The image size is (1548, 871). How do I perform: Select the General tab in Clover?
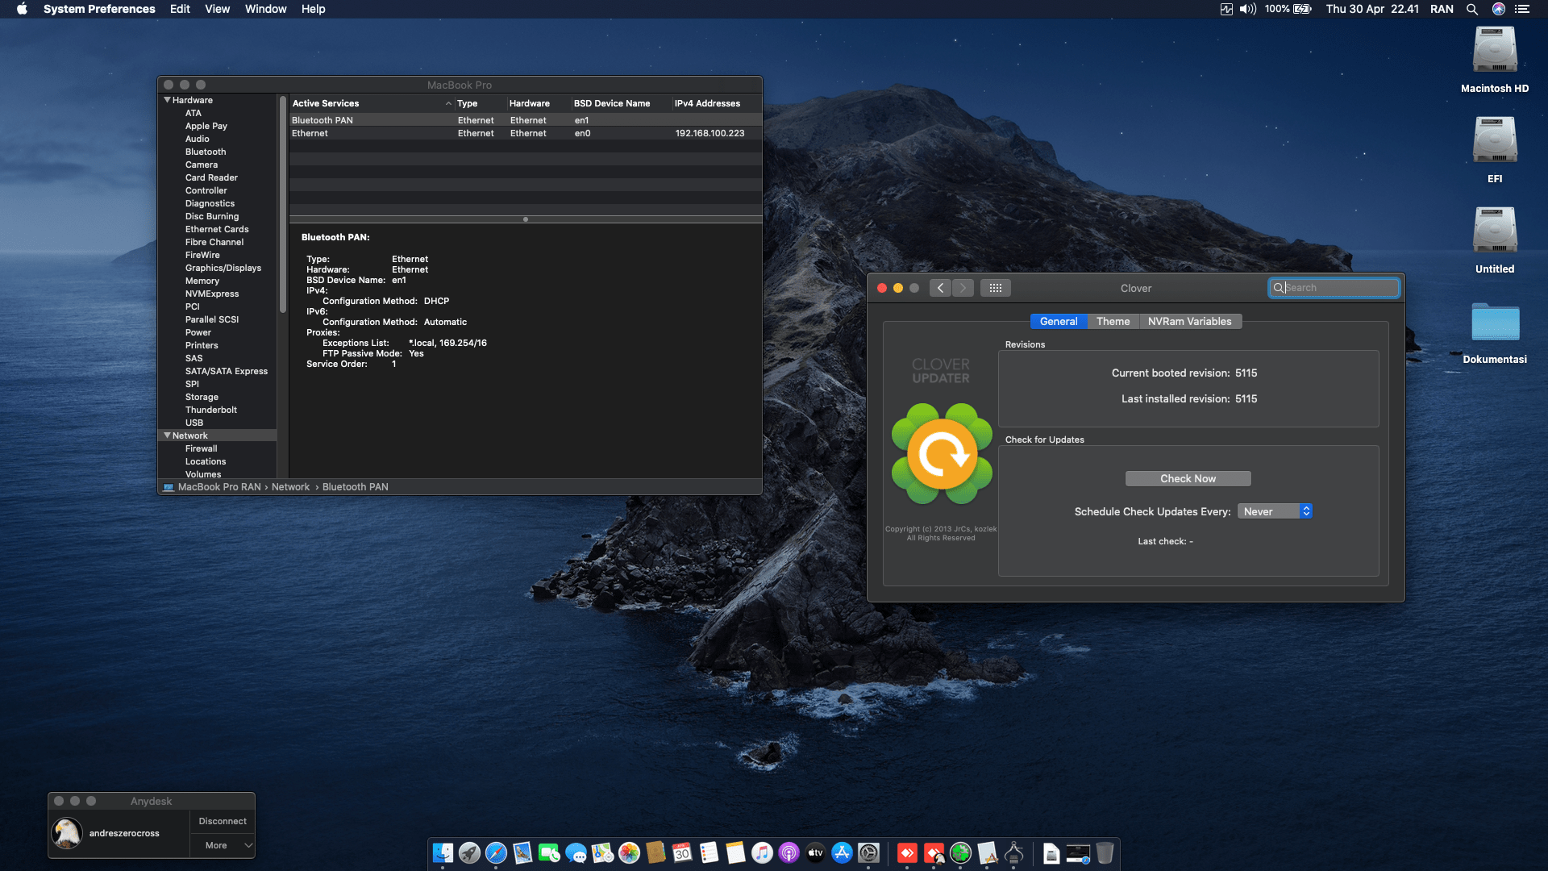[1059, 321]
